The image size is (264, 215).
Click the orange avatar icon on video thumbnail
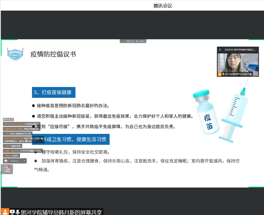(x=220, y=74)
